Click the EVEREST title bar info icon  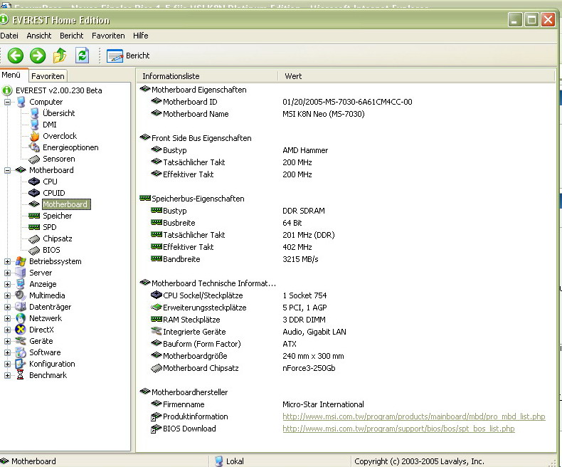pyautogui.click(x=4, y=19)
